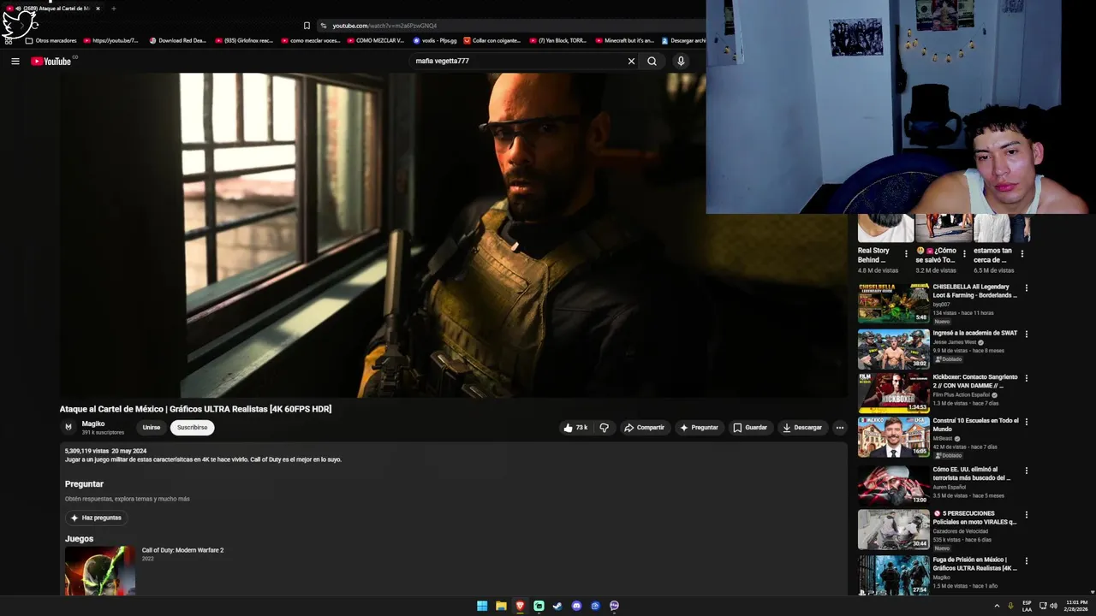This screenshot has height=616, width=1096.
Task: Open options for Real Story Behind short
Action: click(x=906, y=254)
